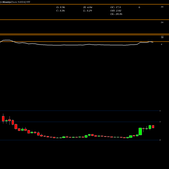This screenshot has height=169, width=169.
Task: Click the OL: 20.36 statistic
Action: click(x=116, y=14)
